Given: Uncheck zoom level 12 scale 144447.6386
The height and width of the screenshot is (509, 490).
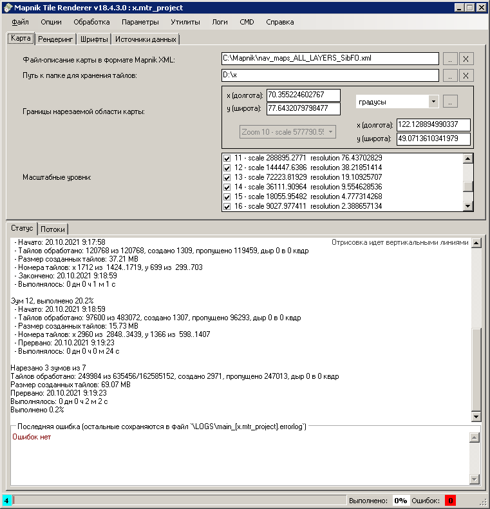Looking at the screenshot, I should (x=227, y=168).
